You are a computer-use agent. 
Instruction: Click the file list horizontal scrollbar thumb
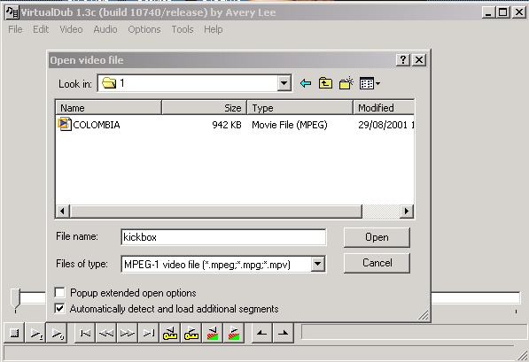(216, 212)
